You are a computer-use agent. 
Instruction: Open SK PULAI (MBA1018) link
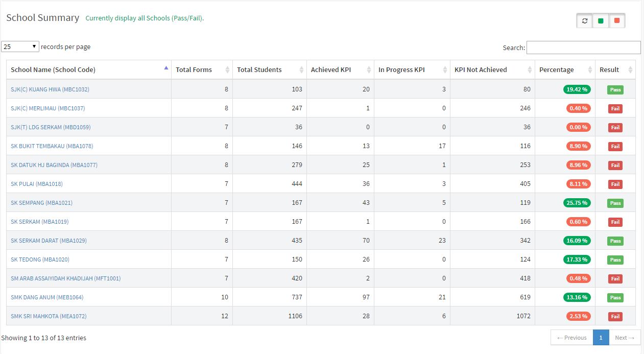[37, 184]
